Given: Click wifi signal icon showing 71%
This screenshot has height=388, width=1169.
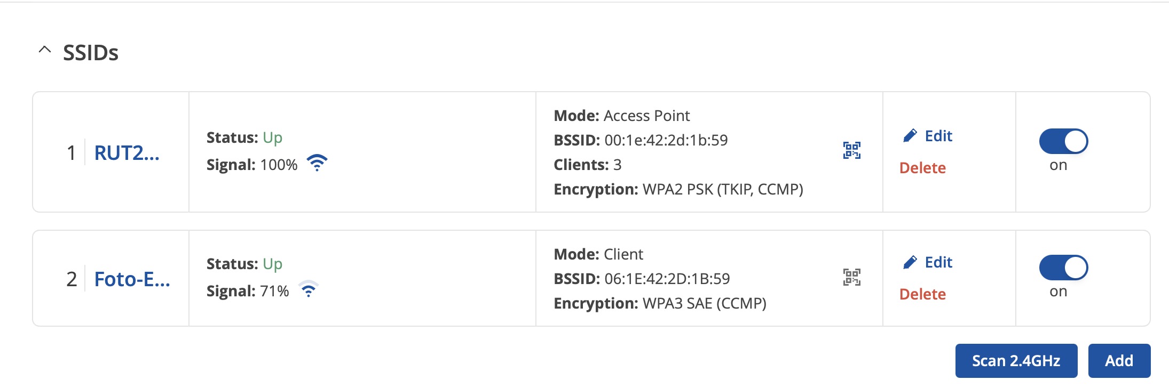Looking at the screenshot, I should click(x=309, y=289).
